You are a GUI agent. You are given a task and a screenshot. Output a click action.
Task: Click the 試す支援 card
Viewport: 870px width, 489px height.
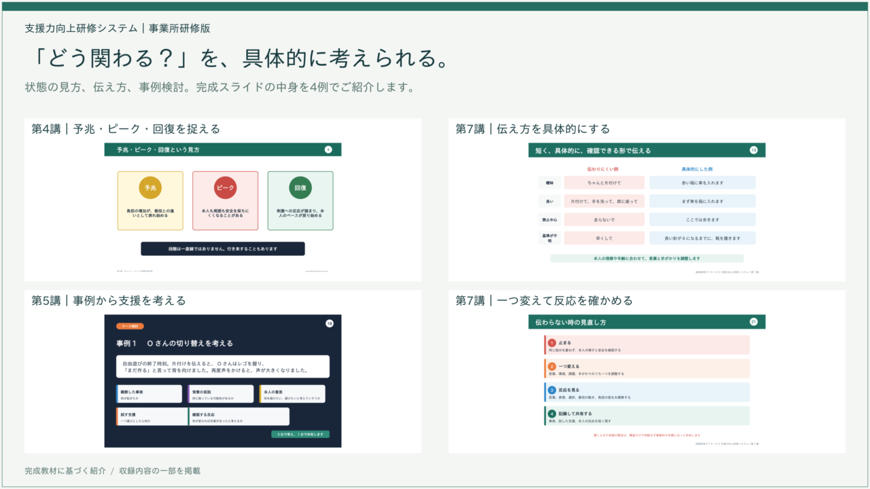tap(151, 417)
